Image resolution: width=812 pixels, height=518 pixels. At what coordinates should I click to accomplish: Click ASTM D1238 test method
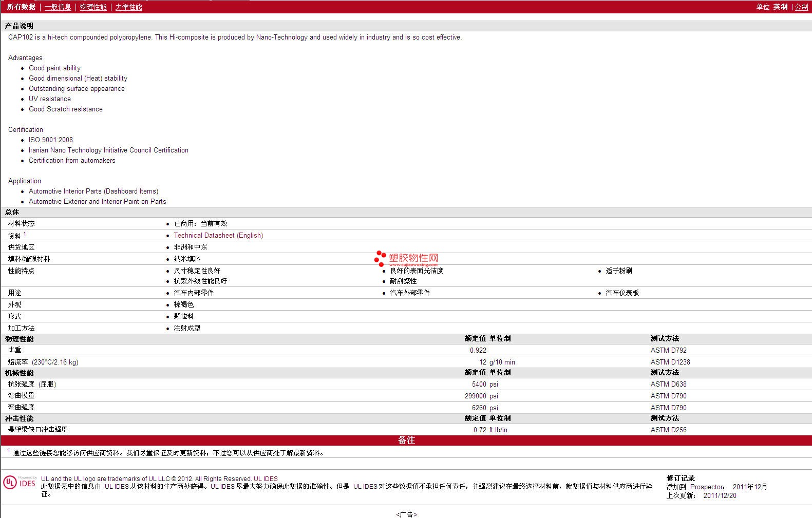(x=670, y=362)
